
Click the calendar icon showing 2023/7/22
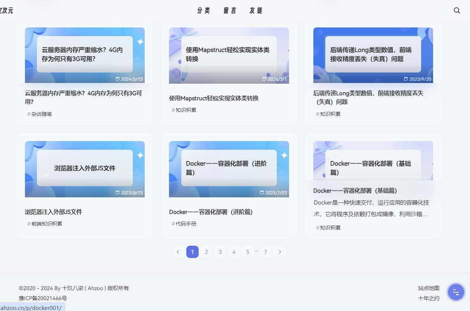point(262,193)
